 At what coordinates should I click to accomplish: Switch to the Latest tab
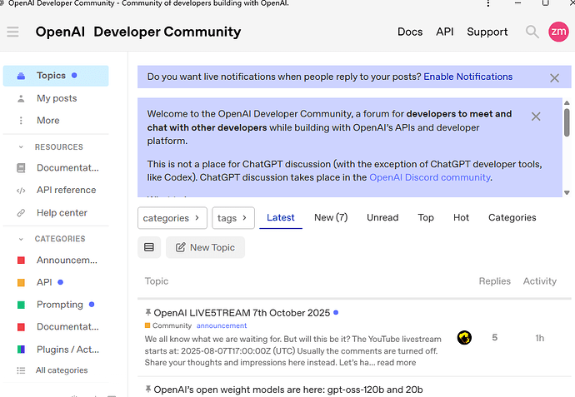coord(281,217)
